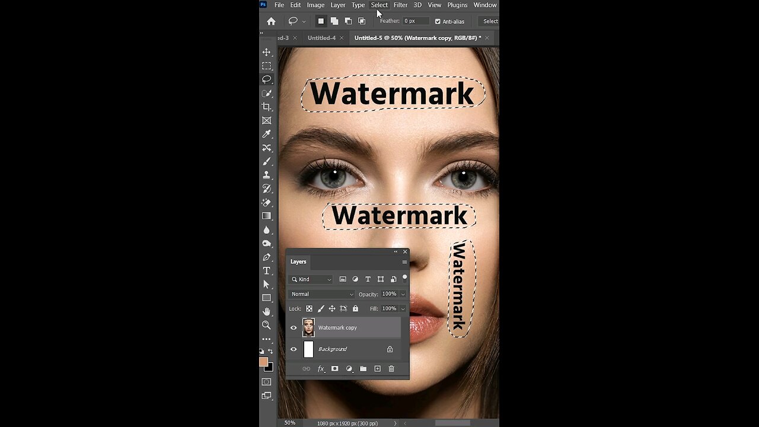
Task: Open the Select menu
Action: pos(379,5)
